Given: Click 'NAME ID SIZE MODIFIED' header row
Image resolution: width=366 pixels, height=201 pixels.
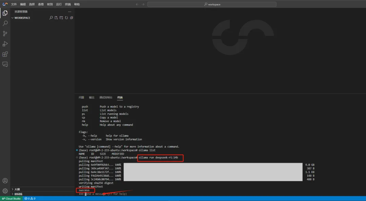Looking at the screenshot, I should click(101, 154).
